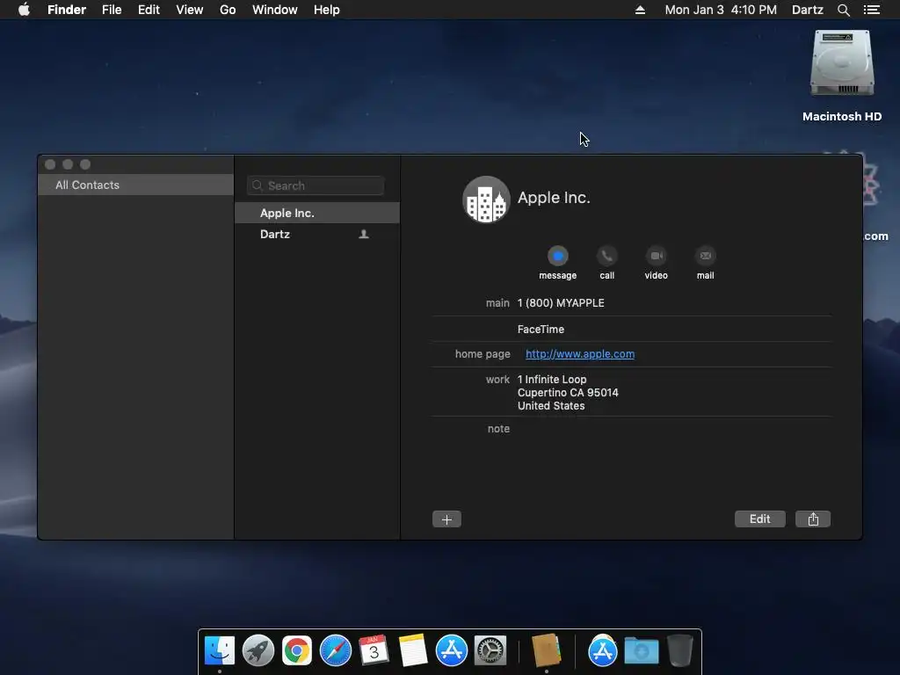Click the Apple Inc. name heading
Image resolution: width=900 pixels, height=675 pixels.
pos(554,198)
